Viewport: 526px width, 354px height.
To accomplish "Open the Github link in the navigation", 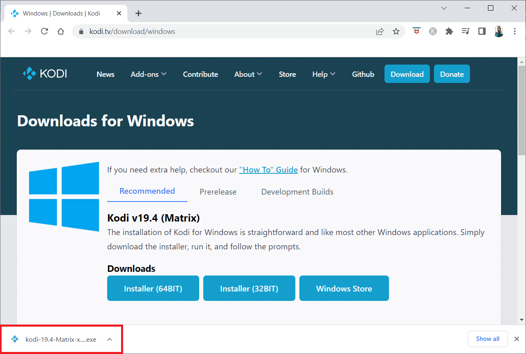I will [363, 74].
